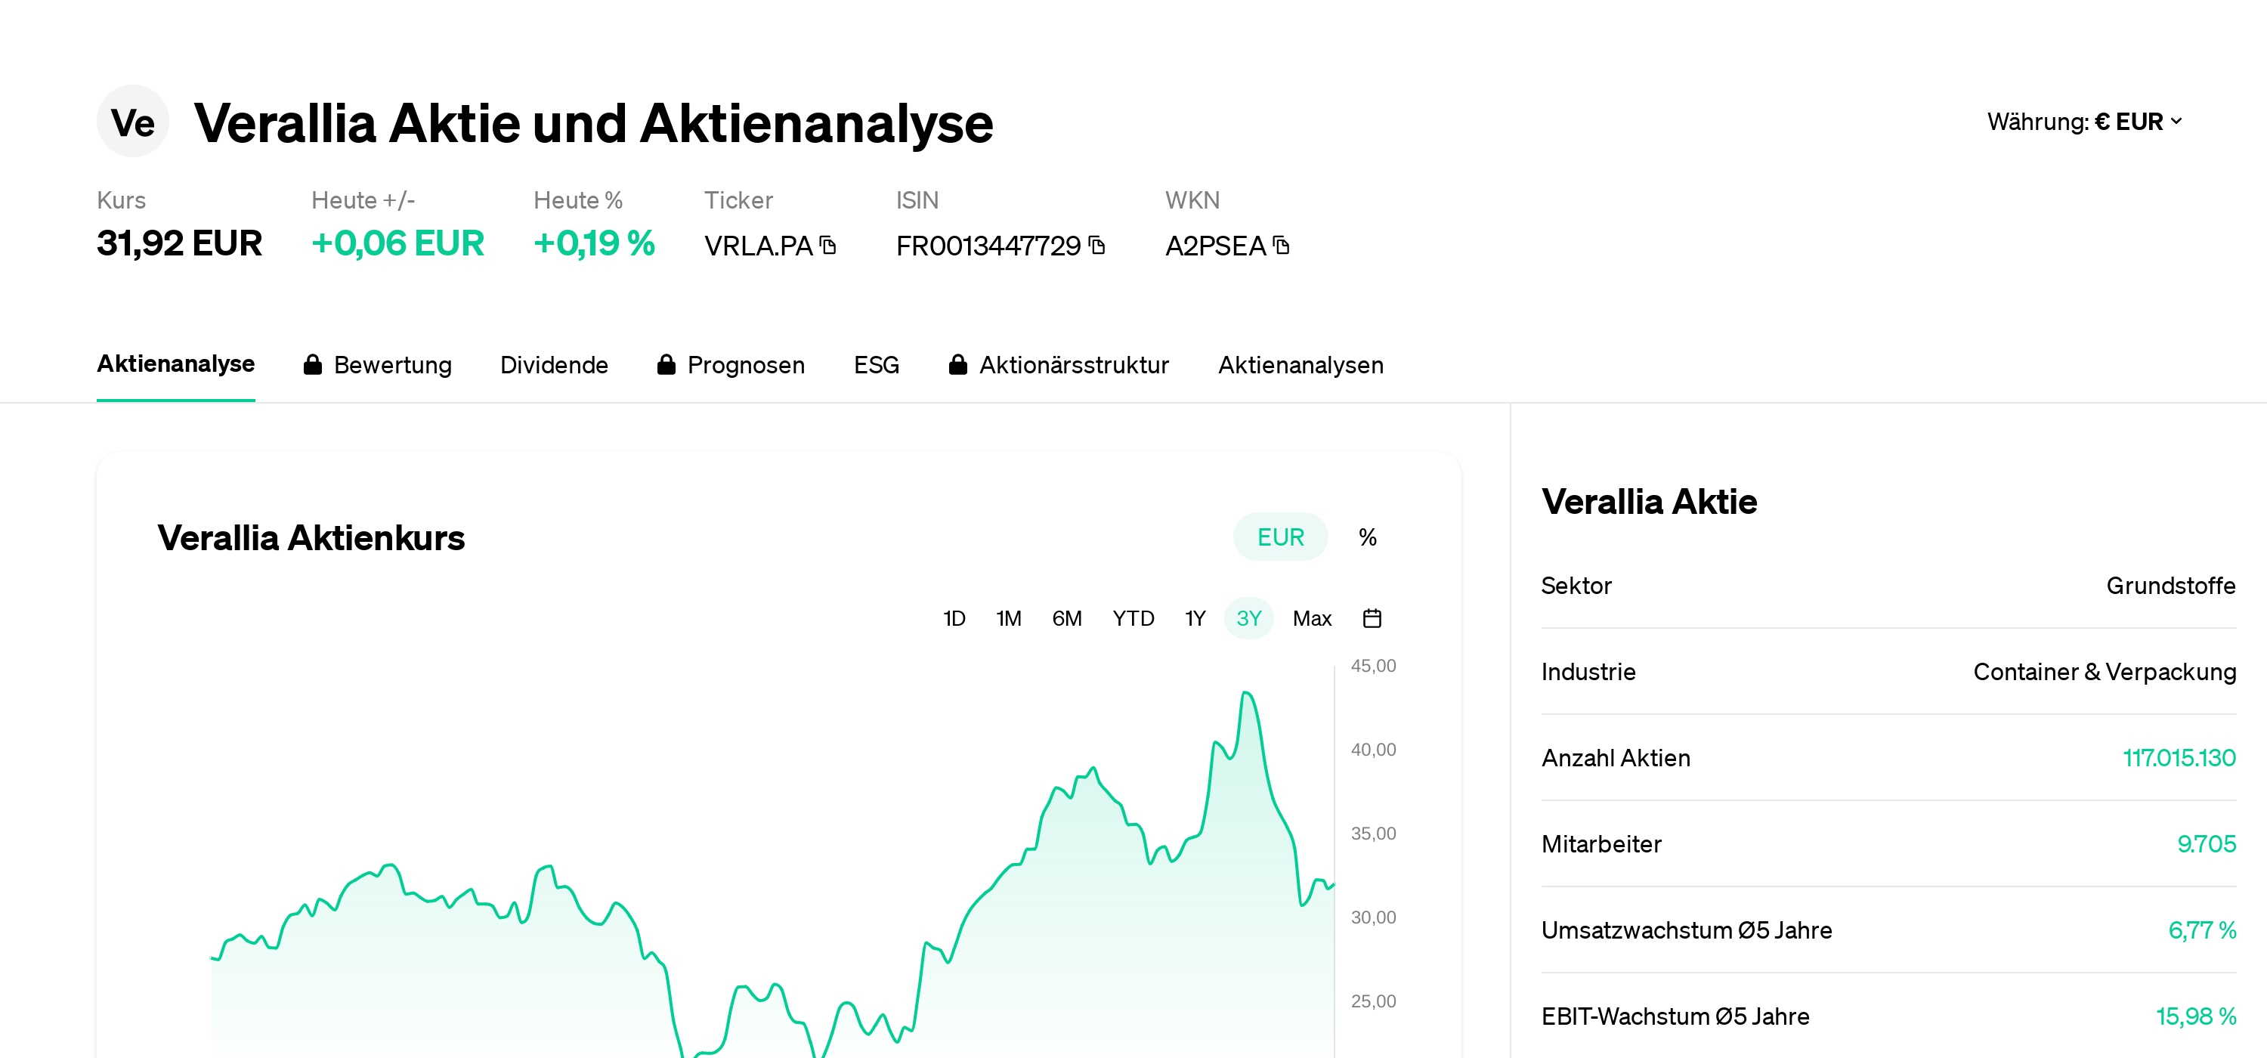Click the lock icon next to Aktionärsstruktur
The height and width of the screenshot is (1058, 2267).
click(958, 364)
